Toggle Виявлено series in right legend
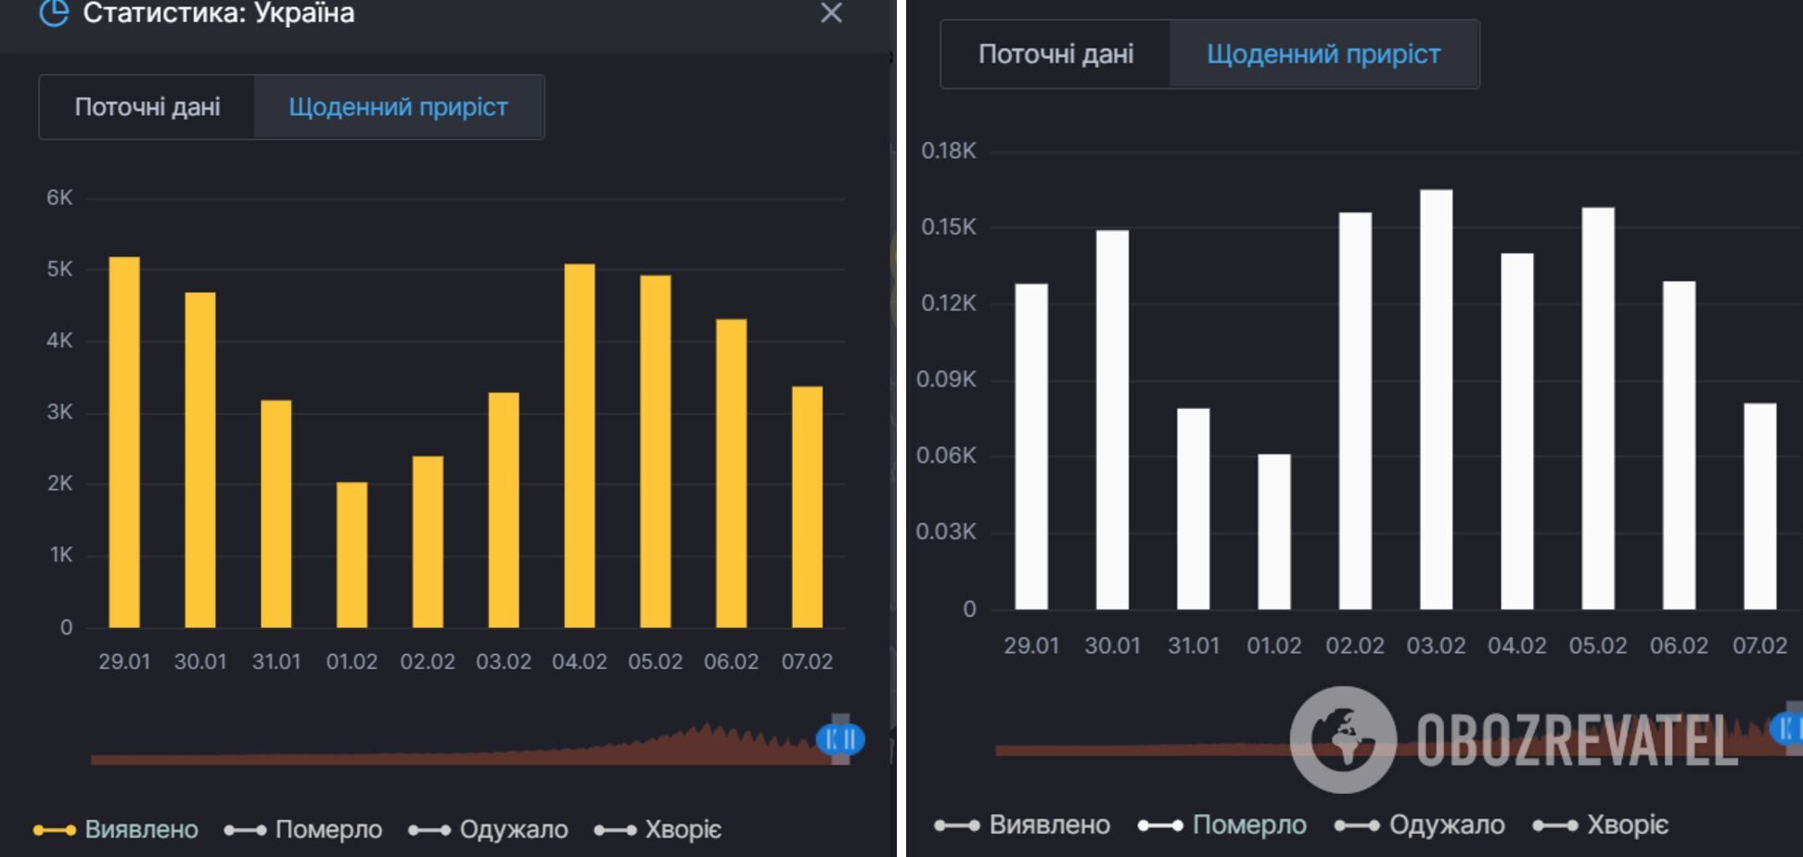This screenshot has width=1803, height=857. [x=1022, y=825]
